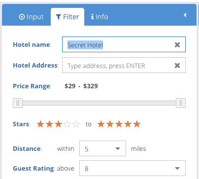199x179 pixels.
Task: Set minimum stars to five stars
Action: point(76,124)
